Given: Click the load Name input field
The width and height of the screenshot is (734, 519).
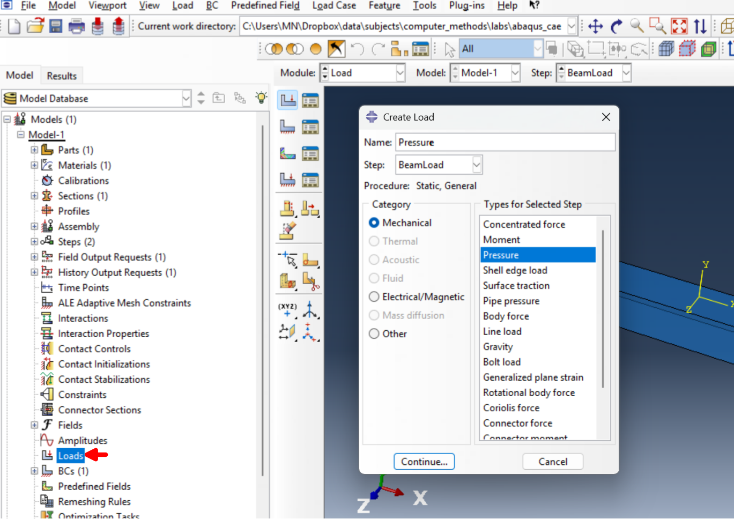Looking at the screenshot, I should coord(505,143).
